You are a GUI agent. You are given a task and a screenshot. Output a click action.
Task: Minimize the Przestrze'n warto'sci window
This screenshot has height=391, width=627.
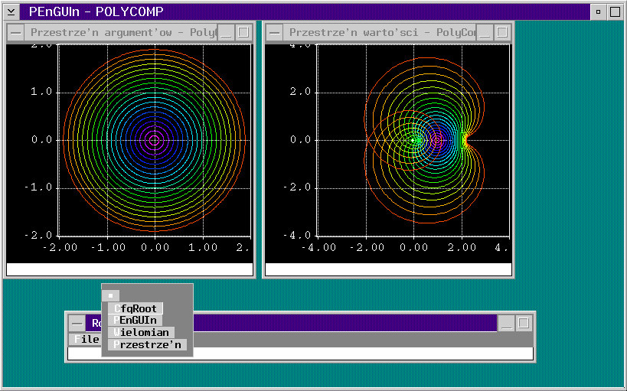(485, 32)
